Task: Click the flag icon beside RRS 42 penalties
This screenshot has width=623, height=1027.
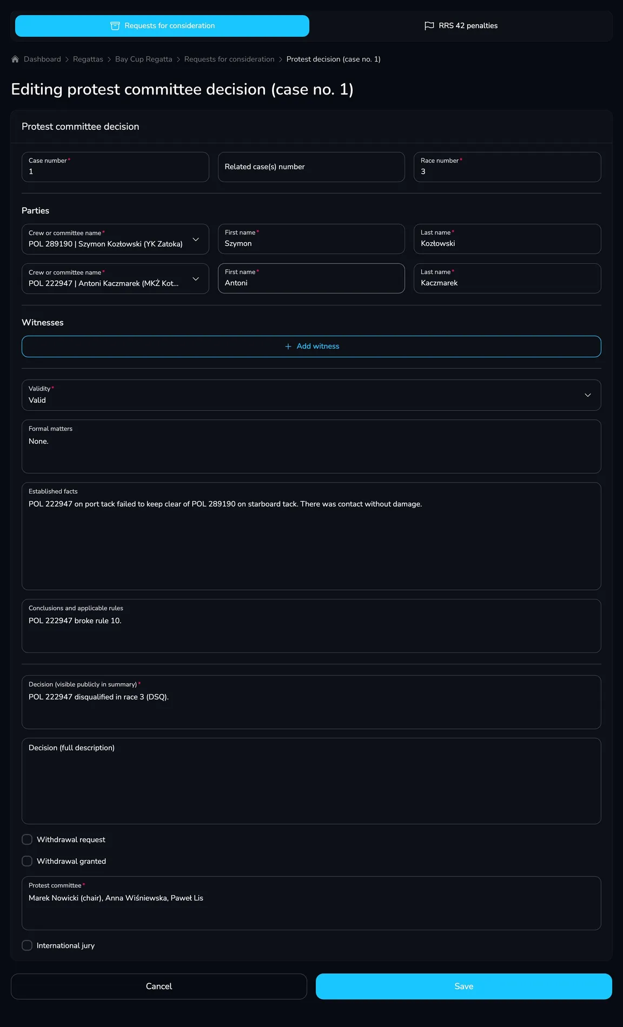Action: pos(429,26)
